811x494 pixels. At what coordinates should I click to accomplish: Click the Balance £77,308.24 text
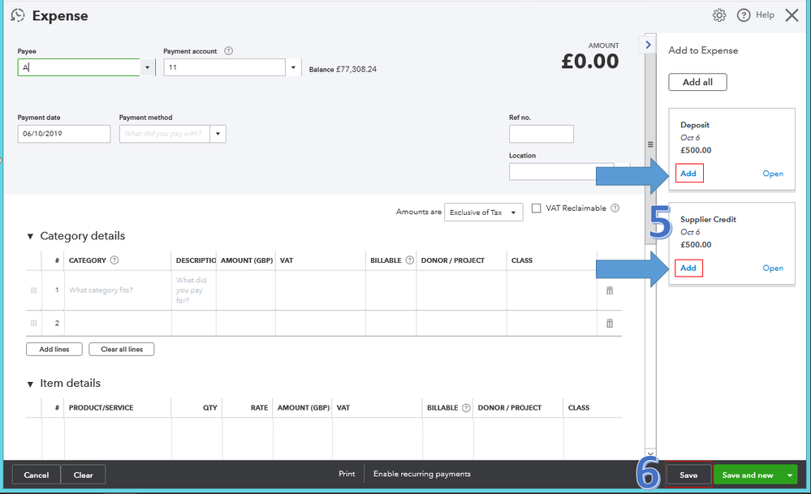(343, 69)
